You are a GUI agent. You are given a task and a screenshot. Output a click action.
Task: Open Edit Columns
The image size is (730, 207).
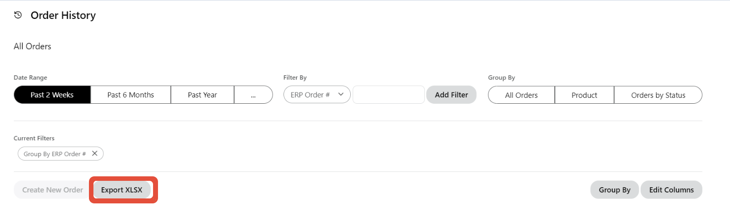pyautogui.click(x=671, y=190)
